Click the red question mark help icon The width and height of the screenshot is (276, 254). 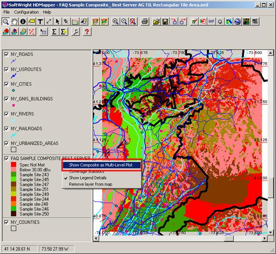point(87,32)
